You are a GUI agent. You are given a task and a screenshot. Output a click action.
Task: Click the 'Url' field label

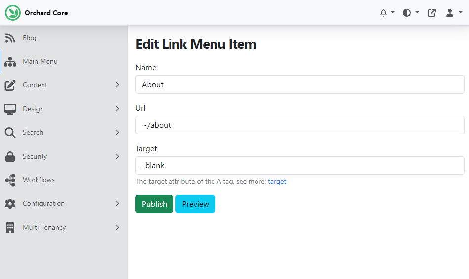[x=140, y=108]
